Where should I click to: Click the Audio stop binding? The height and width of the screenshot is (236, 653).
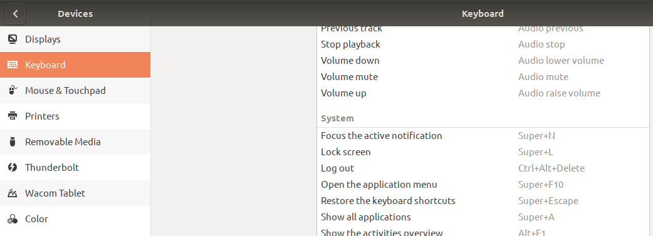(541, 44)
